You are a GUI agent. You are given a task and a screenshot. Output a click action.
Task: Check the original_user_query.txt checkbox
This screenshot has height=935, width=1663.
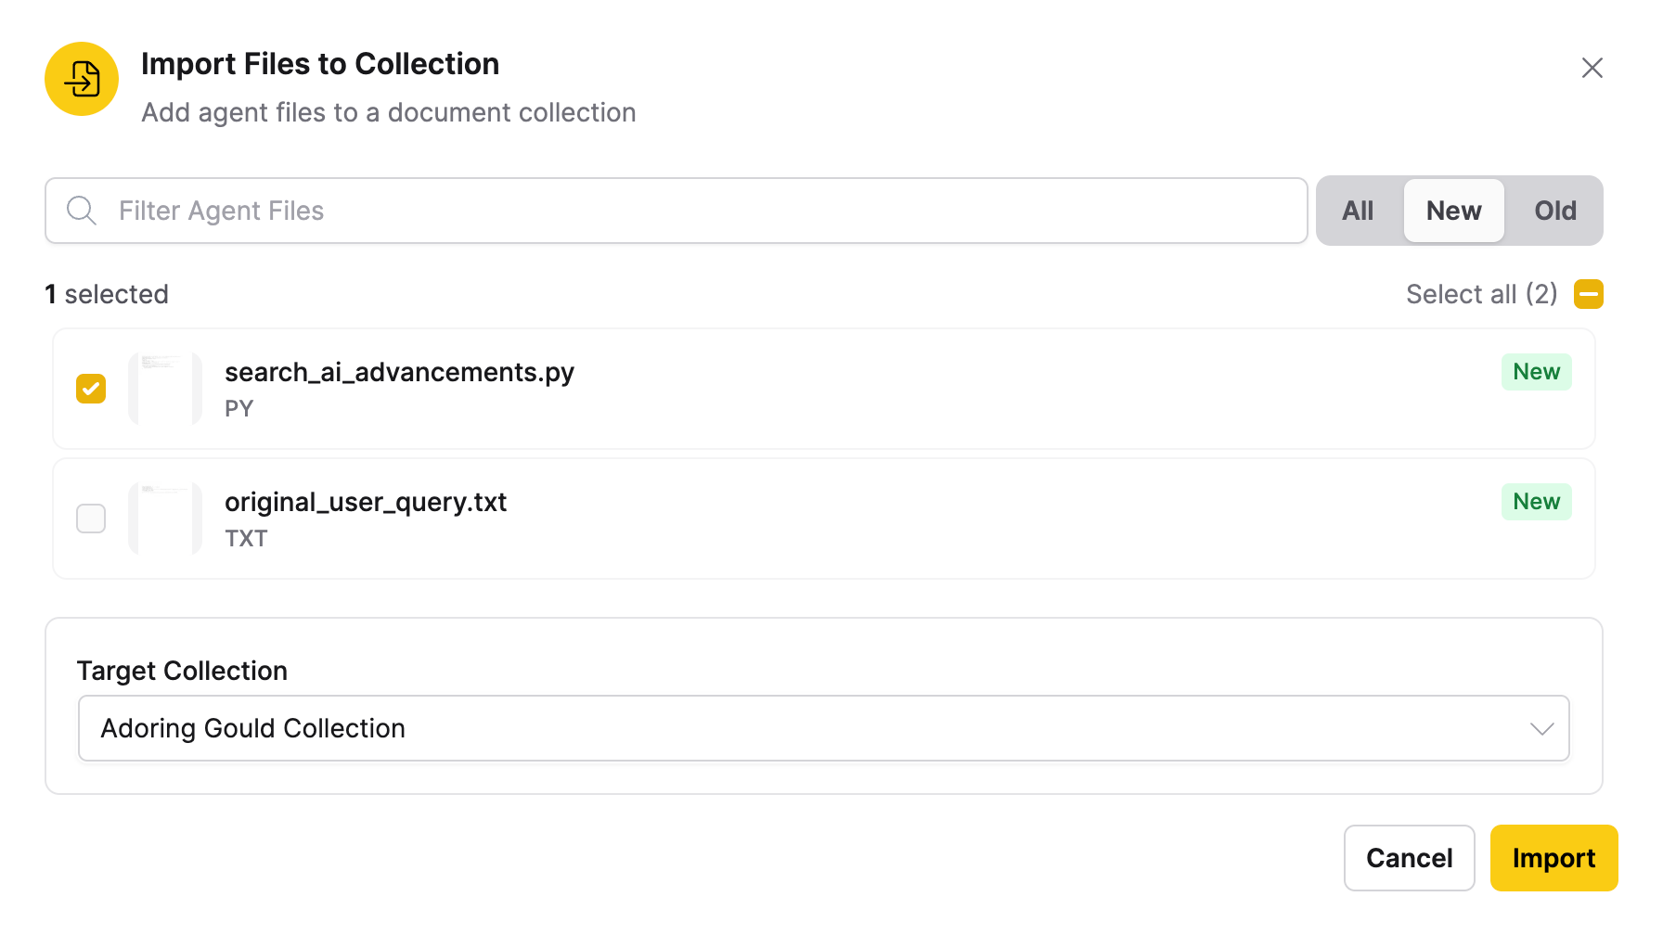tap(90, 519)
